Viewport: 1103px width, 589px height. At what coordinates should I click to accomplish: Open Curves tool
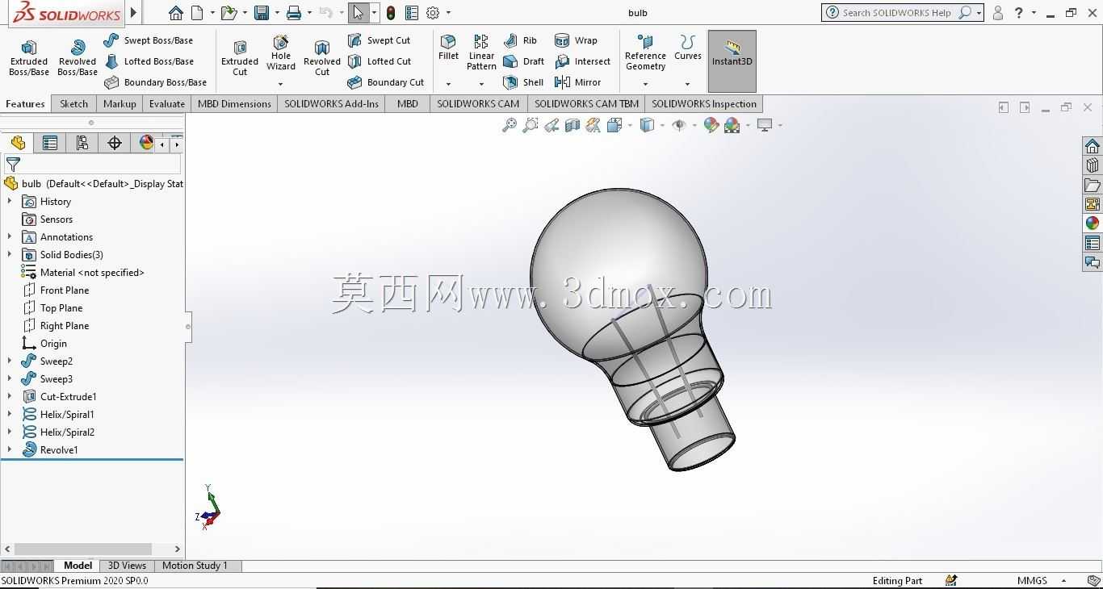688,48
